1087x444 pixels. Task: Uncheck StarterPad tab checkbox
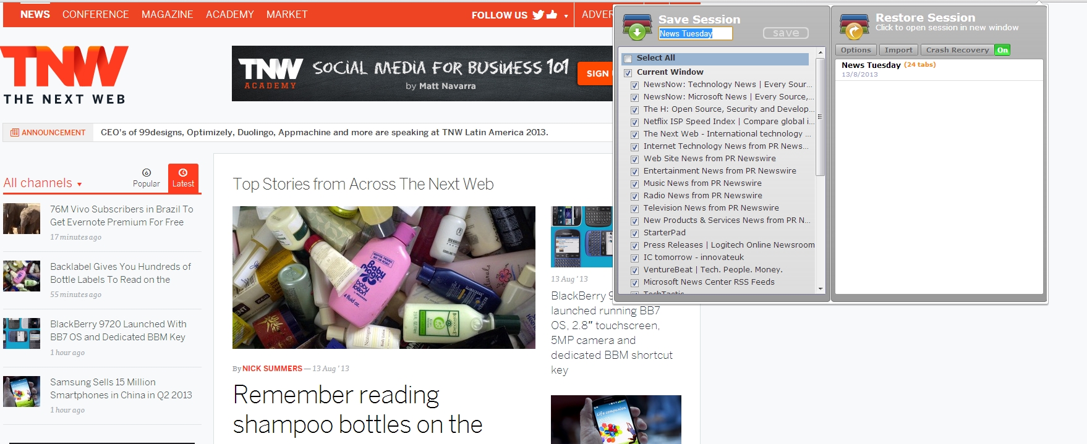tap(634, 233)
